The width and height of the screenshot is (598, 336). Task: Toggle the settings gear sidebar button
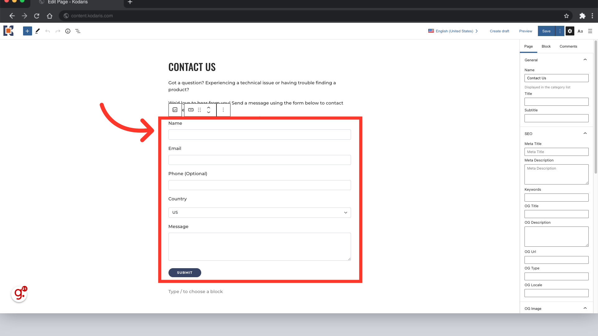point(570,31)
